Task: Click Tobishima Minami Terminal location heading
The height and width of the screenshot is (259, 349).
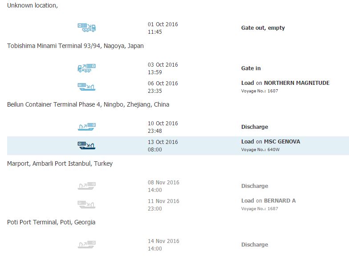Action: [75, 46]
